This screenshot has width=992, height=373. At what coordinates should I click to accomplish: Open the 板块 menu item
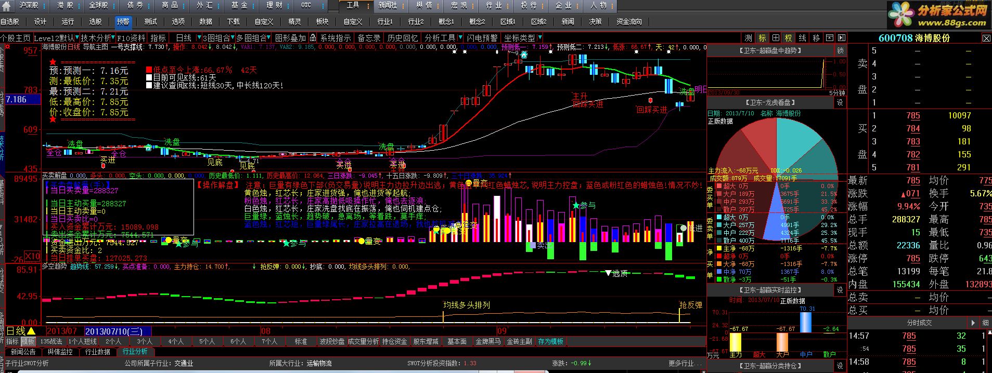coord(322,22)
